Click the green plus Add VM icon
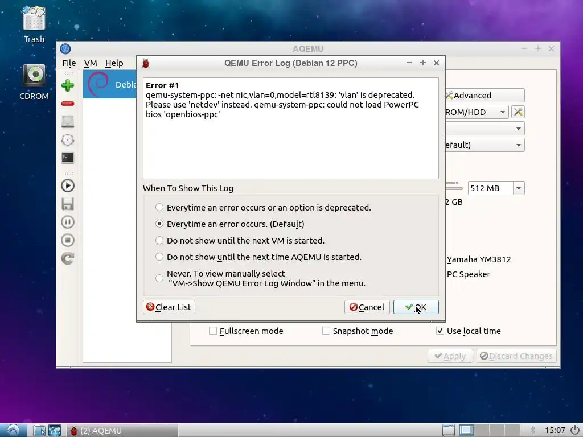The image size is (583, 437). point(68,85)
